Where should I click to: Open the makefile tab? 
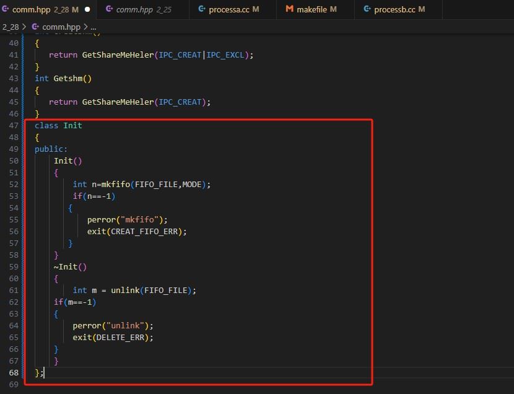[315, 9]
